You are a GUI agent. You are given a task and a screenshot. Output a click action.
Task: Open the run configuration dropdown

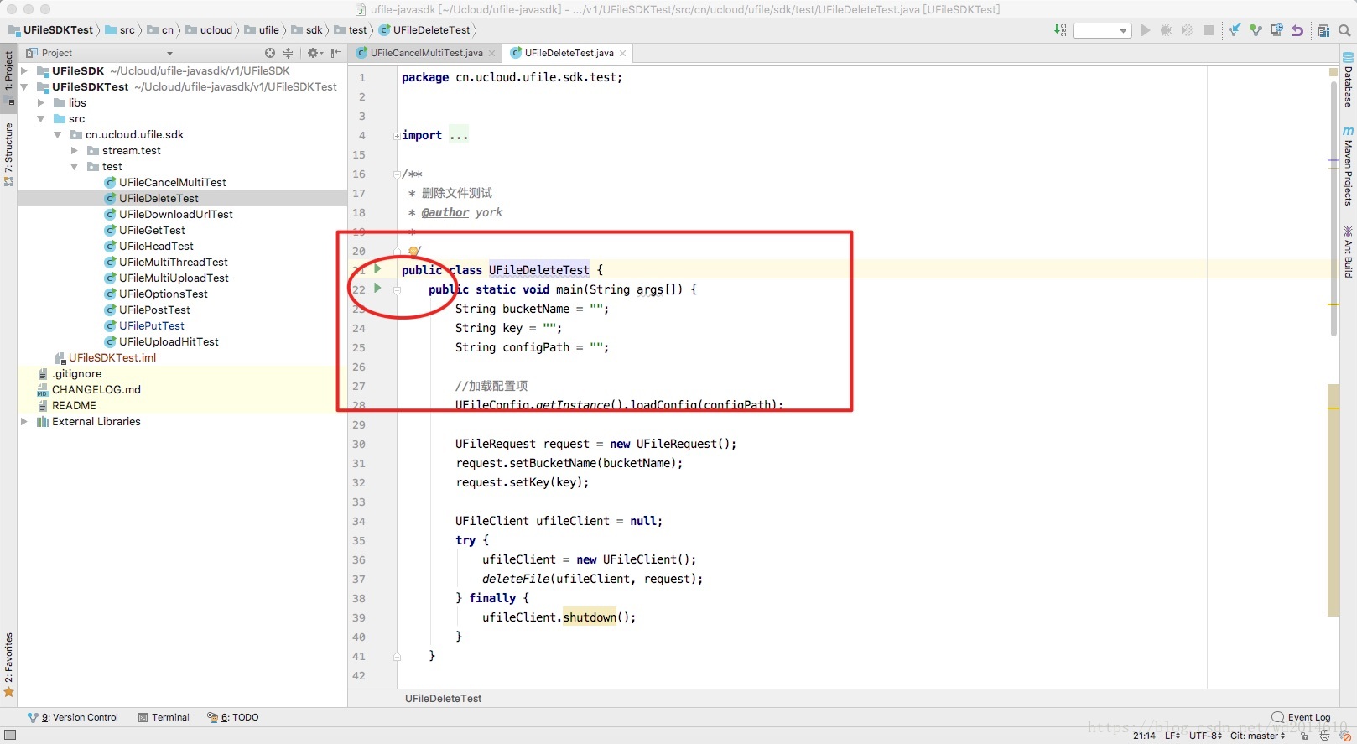[1102, 31]
